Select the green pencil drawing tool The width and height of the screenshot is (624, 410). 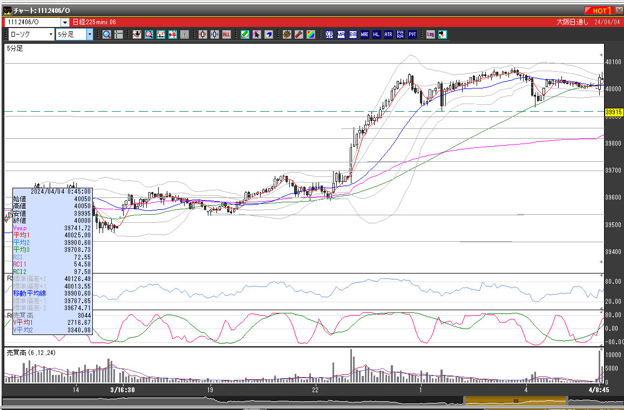(x=245, y=35)
